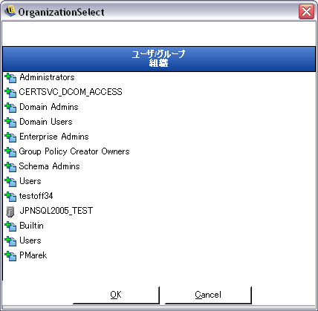This screenshot has width=318, height=311.
Task: Dismiss the dialog with Cancel
Action: (x=208, y=295)
